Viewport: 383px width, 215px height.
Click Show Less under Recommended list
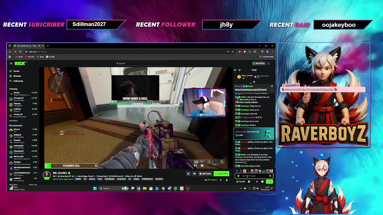[x=33, y=185]
